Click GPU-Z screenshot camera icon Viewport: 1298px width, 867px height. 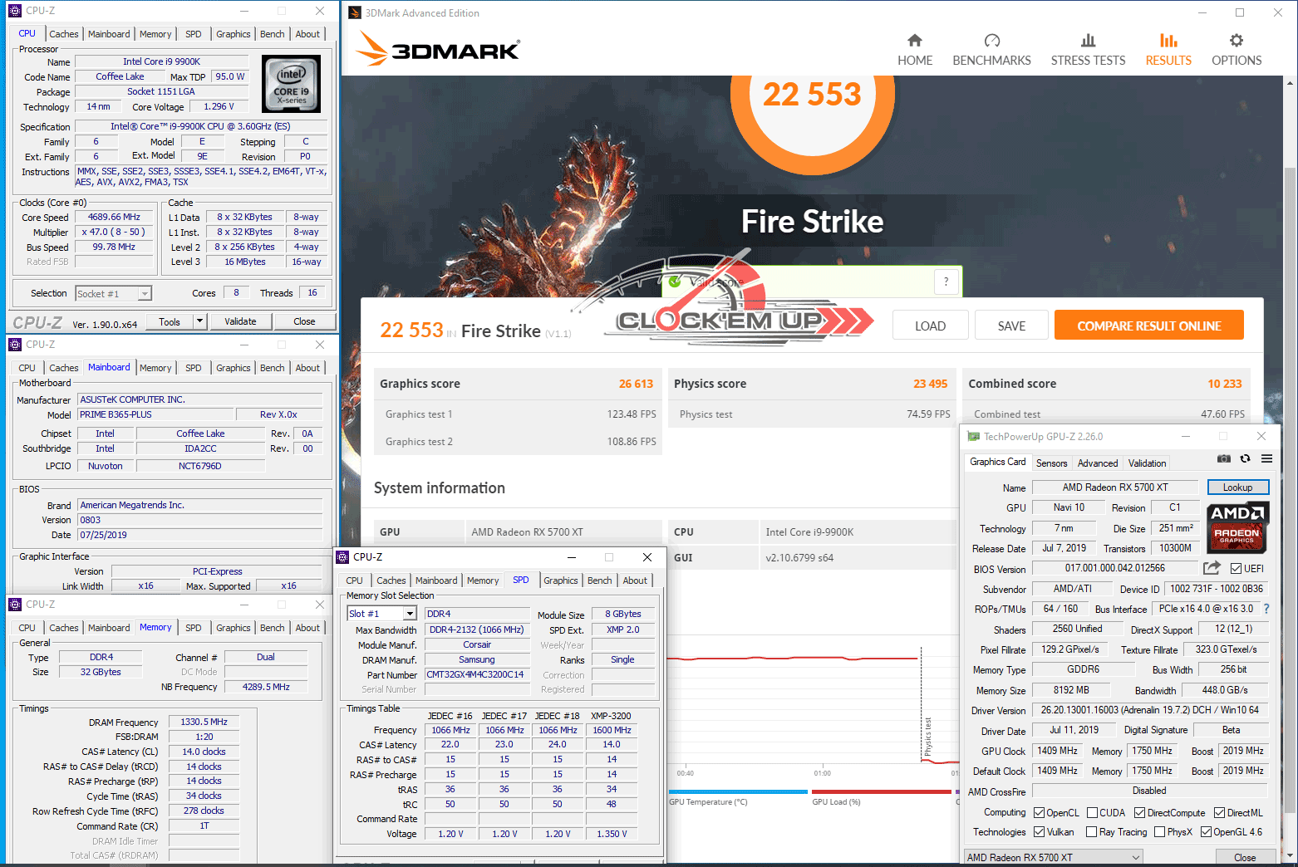(x=1223, y=458)
